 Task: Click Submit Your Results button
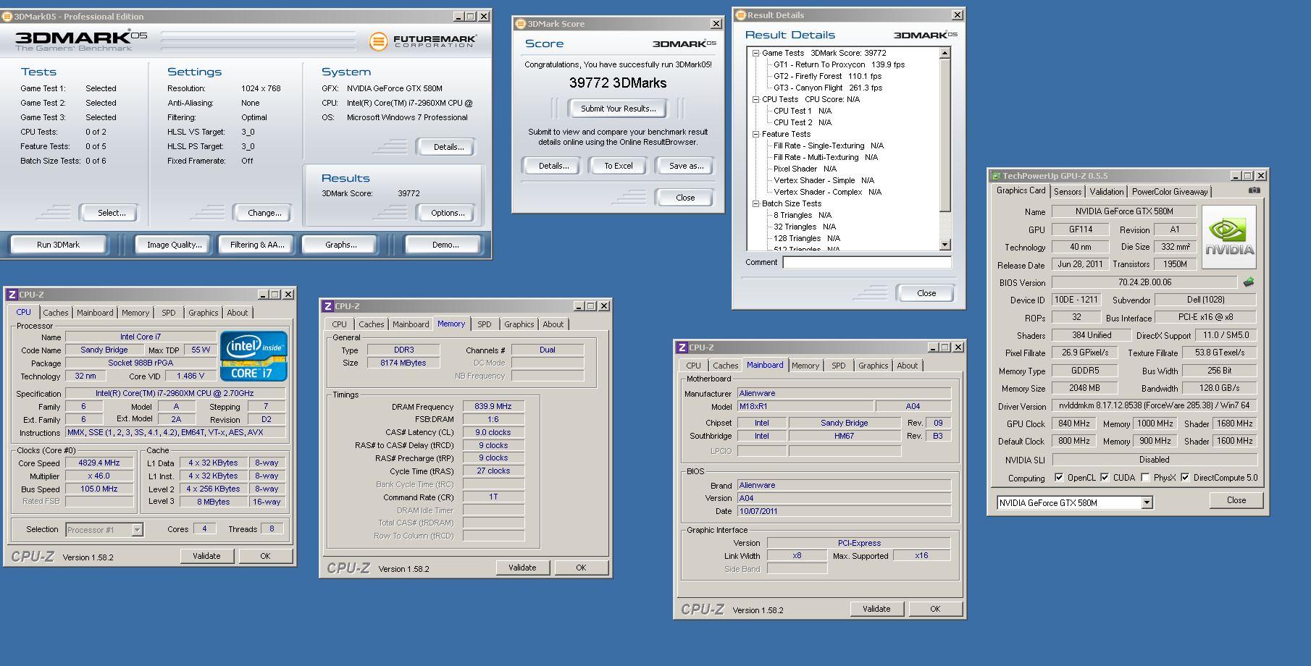(x=618, y=109)
